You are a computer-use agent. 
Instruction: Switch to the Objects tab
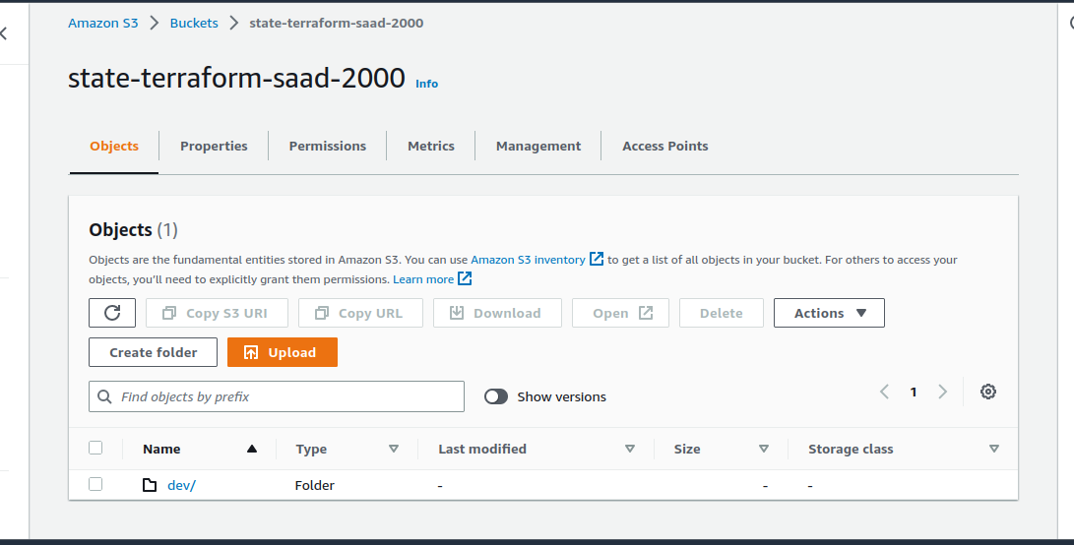coord(114,146)
